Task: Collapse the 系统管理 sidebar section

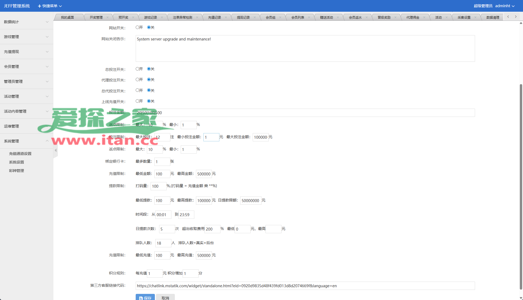Action: pos(26,141)
